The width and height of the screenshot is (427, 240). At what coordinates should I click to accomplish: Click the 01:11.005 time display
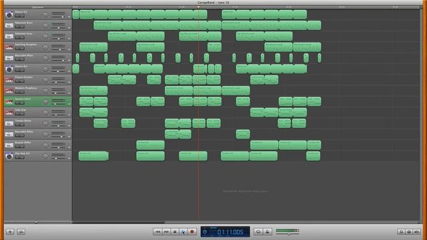click(x=230, y=232)
